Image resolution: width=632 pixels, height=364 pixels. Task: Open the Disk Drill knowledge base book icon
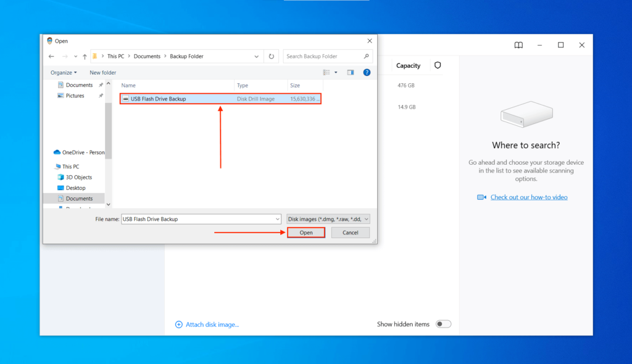518,44
